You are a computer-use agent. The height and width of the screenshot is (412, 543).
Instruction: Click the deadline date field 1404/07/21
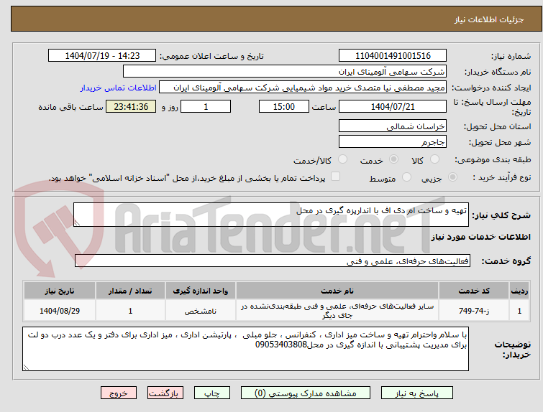point(393,106)
